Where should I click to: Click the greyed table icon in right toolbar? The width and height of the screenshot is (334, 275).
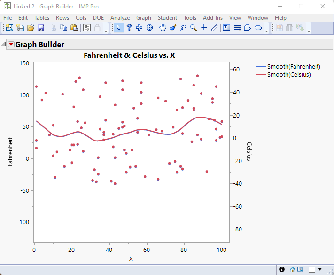click(279, 28)
